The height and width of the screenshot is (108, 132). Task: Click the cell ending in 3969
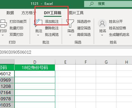pyautogui.click(x=7, y=80)
